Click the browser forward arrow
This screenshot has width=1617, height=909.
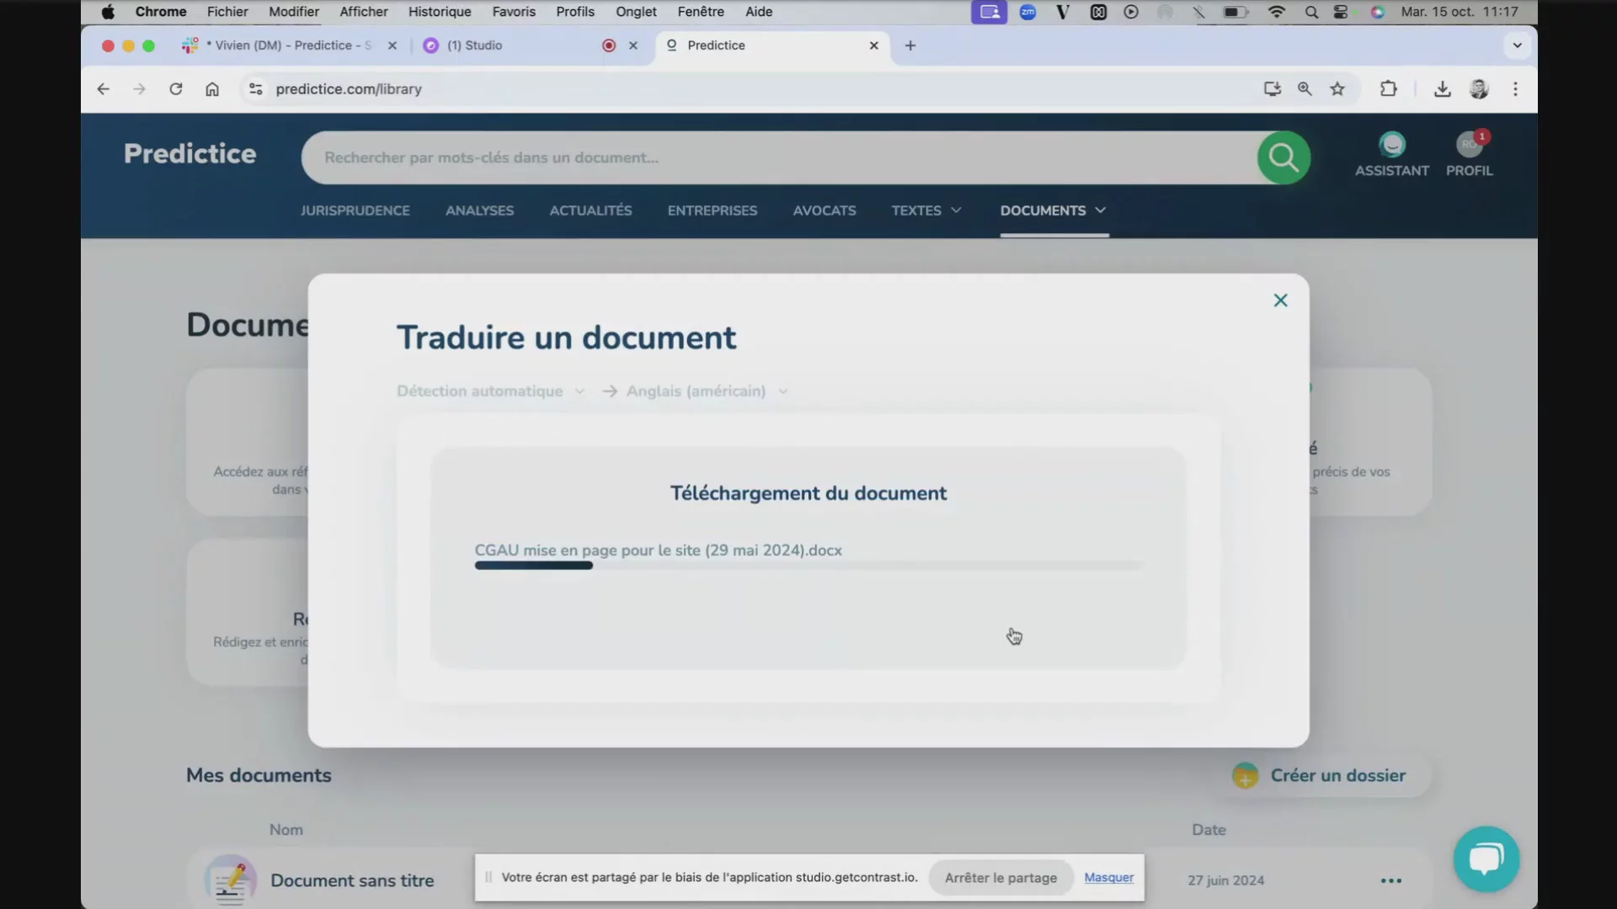click(139, 89)
